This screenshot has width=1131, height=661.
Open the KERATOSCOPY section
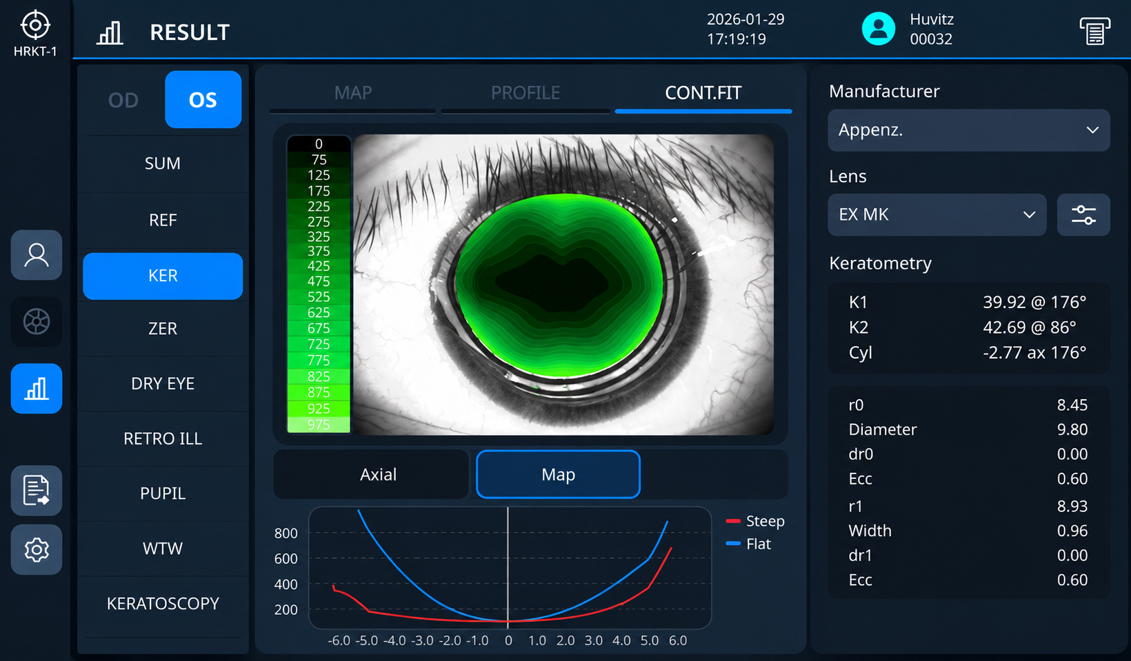click(163, 604)
